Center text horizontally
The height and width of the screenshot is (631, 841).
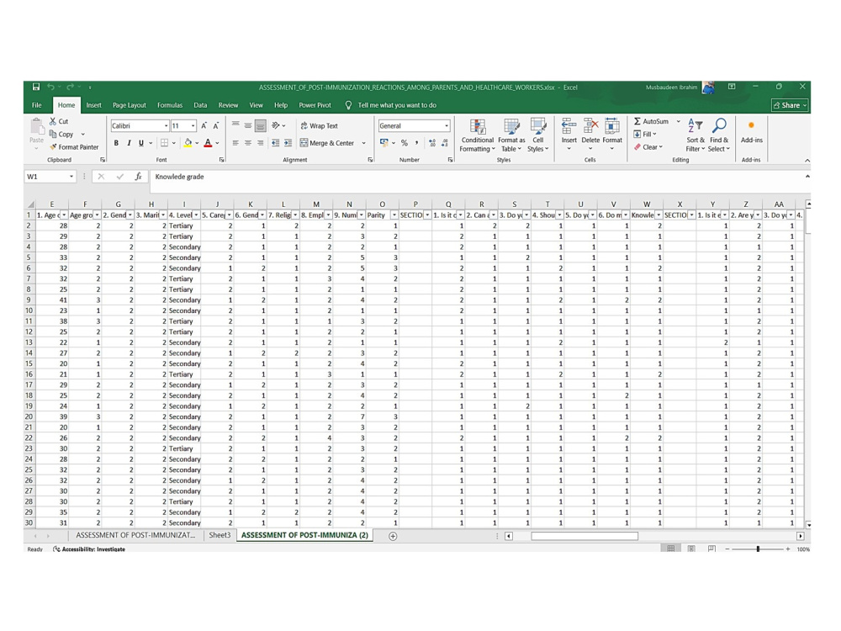coord(248,143)
